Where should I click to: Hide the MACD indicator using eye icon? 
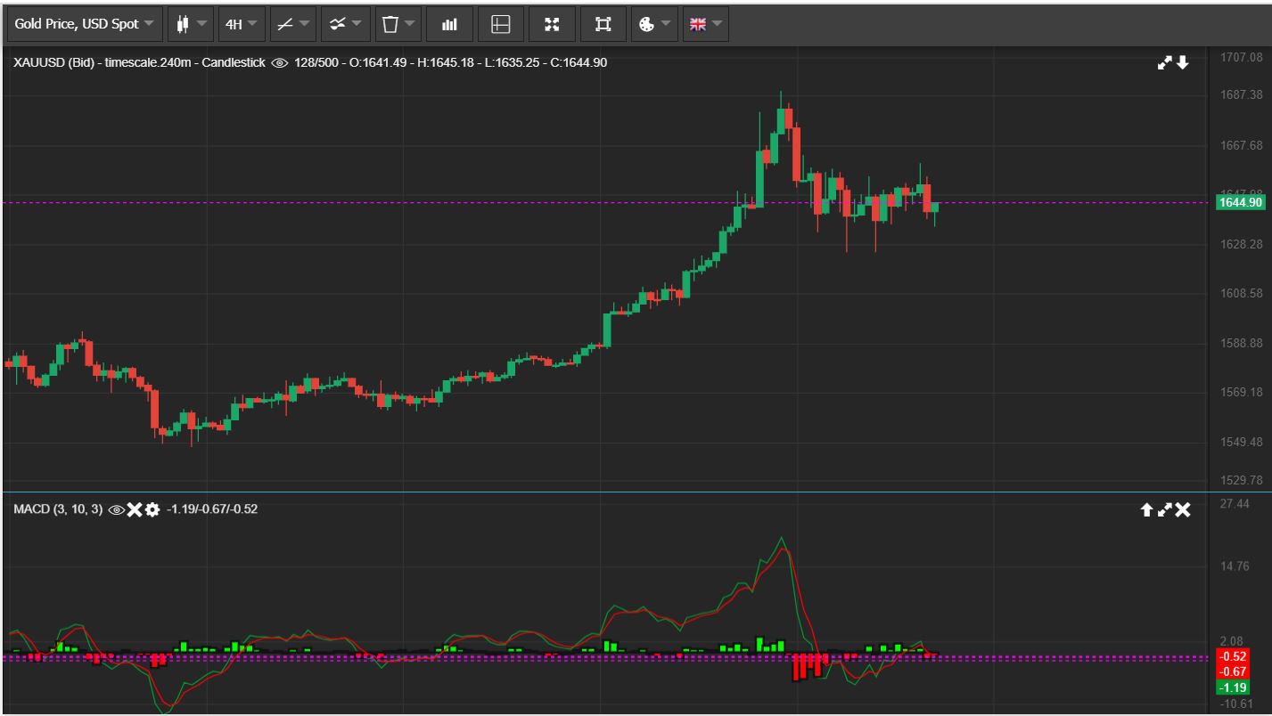tap(116, 509)
